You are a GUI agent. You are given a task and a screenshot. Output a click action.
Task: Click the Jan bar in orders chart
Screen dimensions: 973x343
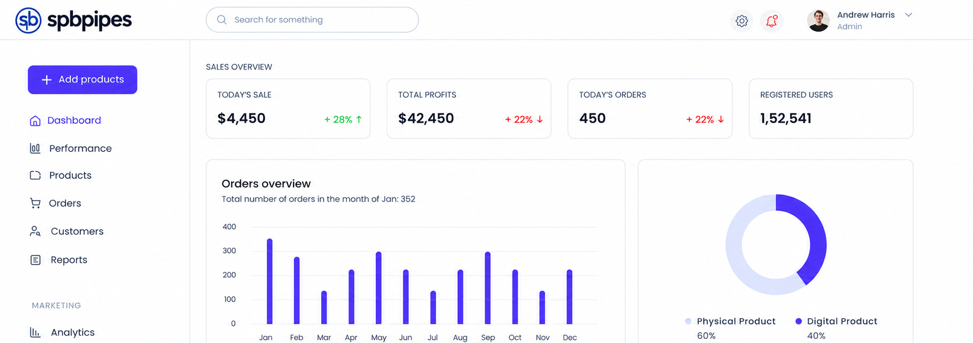pos(269,281)
